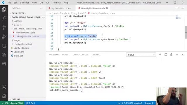This screenshot has height=105, width=187.
Task: Click the editor minimap
Action: (x=178, y=17)
